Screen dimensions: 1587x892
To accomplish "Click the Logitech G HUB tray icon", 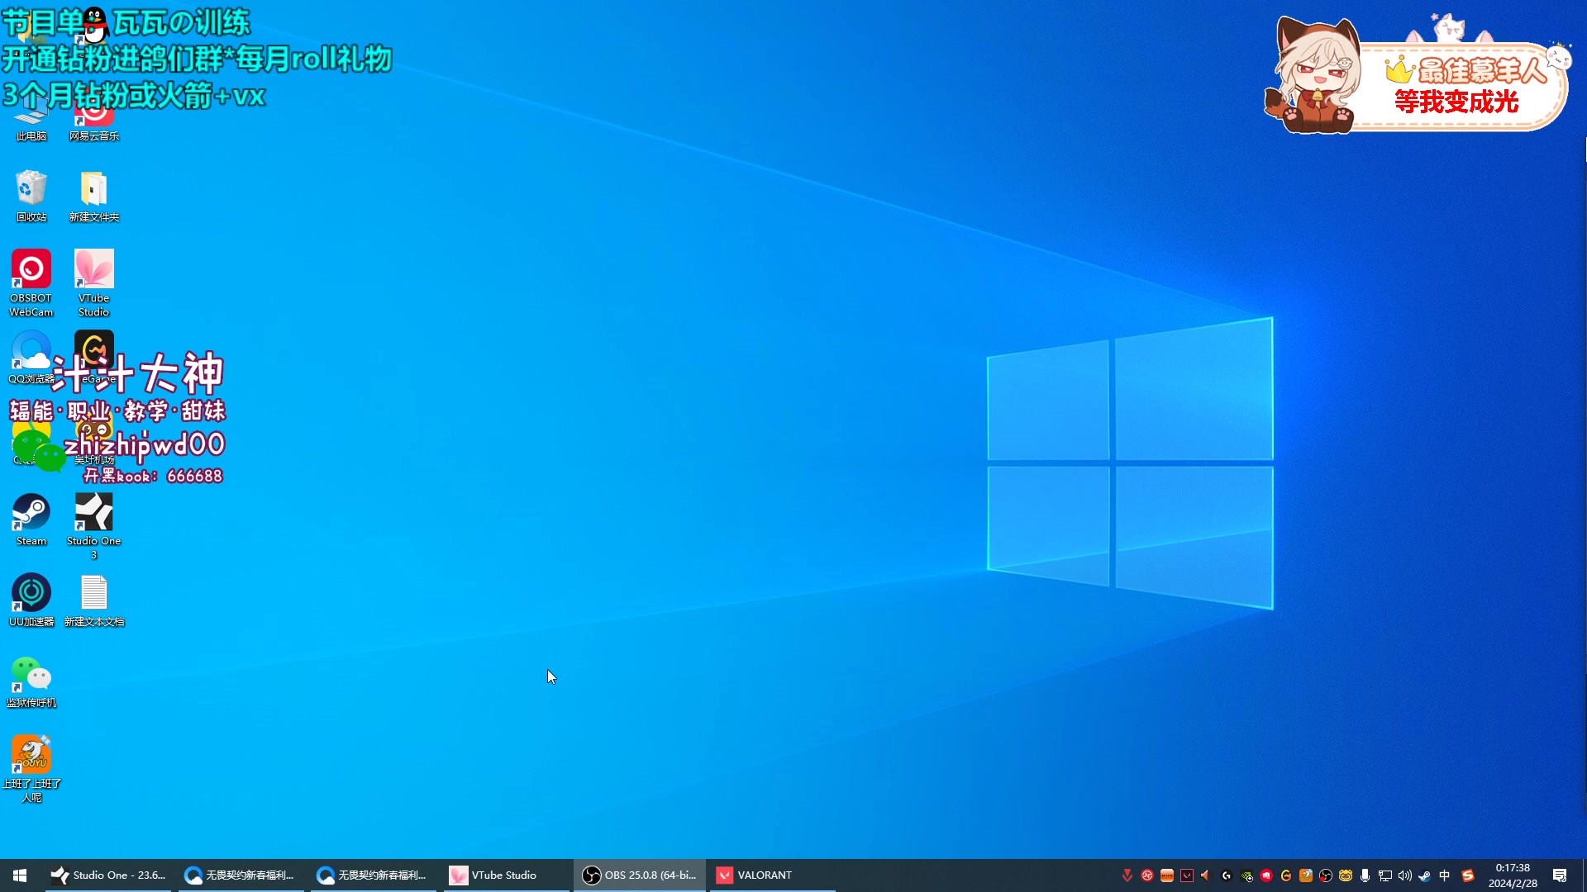I will click(x=1227, y=875).
